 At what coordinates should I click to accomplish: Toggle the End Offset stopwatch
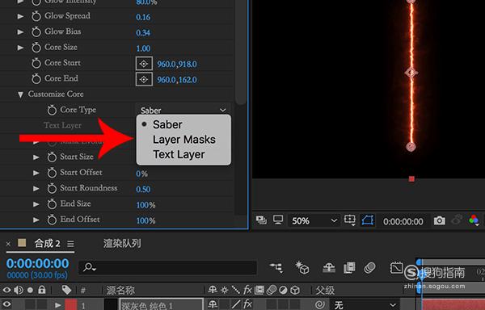point(52,220)
